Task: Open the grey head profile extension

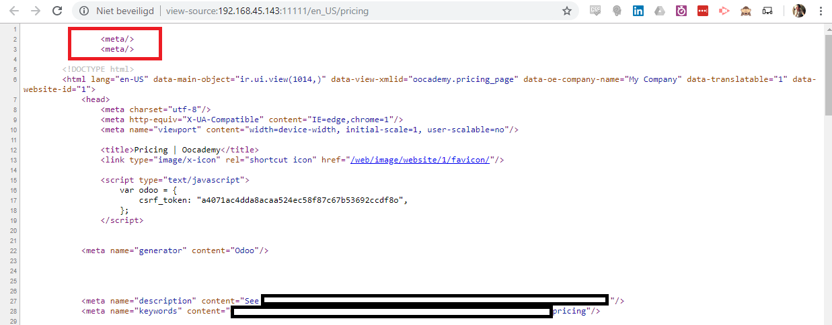Action: (x=617, y=11)
